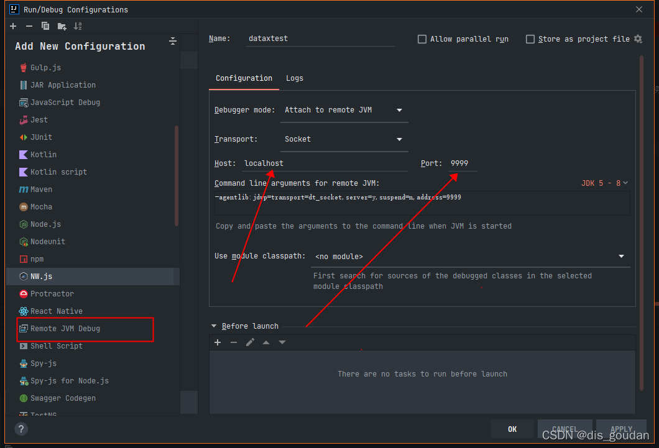This screenshot has width=659, height=448.
Task: Click the edit before-launch task pencil icon
Action: click(250, 342)
